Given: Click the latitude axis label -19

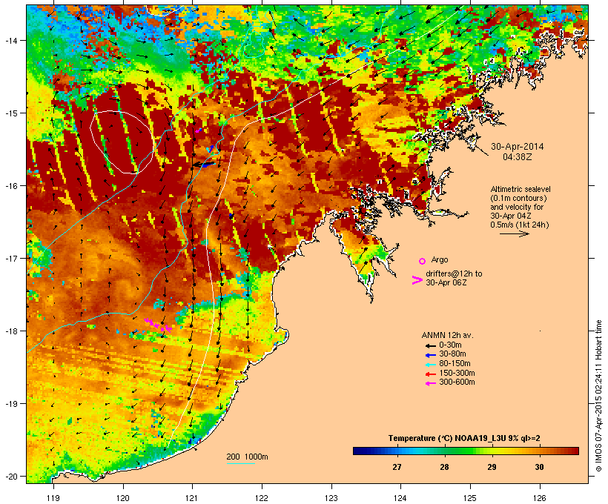Looking at the screenshot, I should [x=11, y=404].
